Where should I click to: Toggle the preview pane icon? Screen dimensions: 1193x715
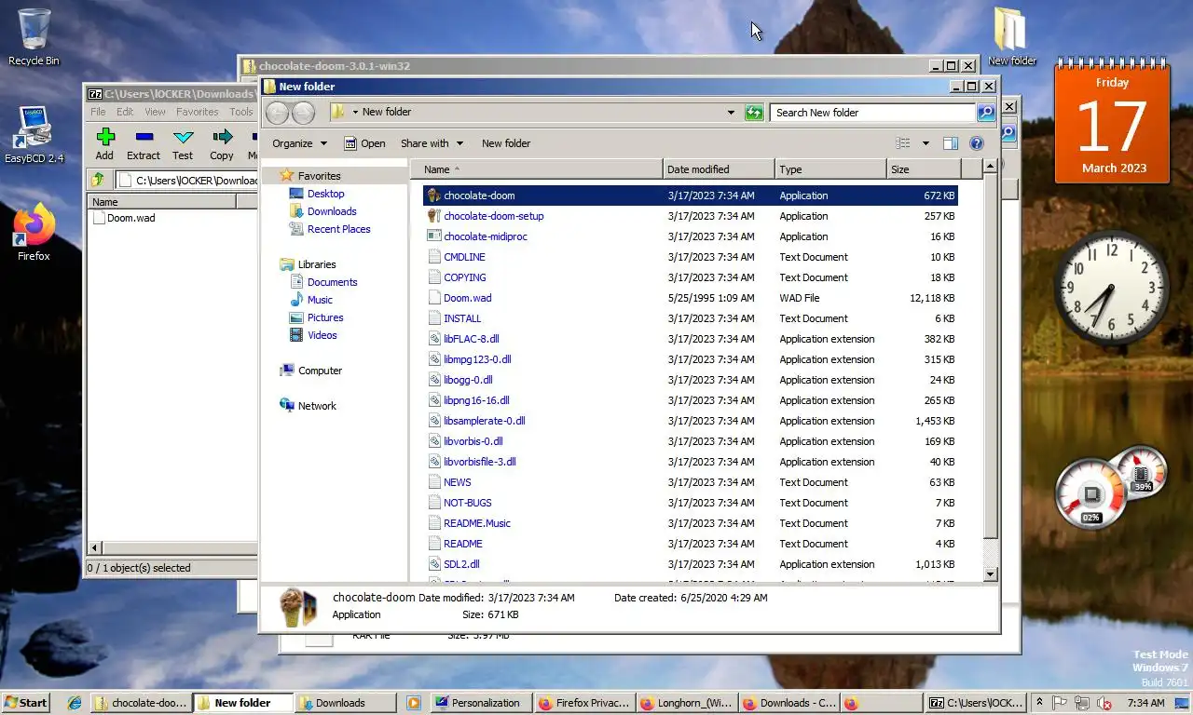coord(951,143)
